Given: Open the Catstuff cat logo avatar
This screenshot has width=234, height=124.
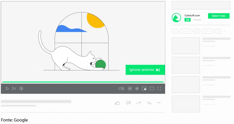Looking at the screenshot, I should point(177,18).
